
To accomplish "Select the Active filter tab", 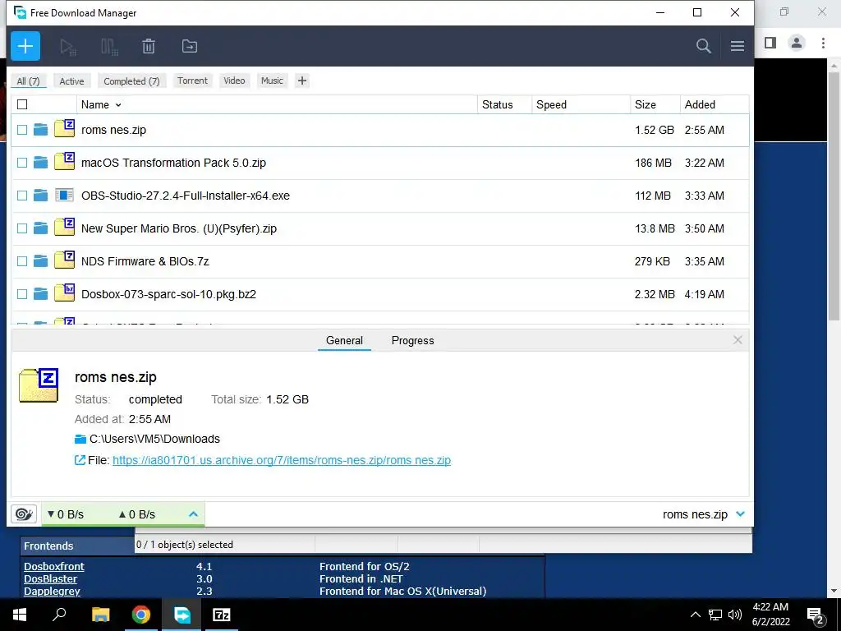I will pyautogui.click(x=72, y=81).
